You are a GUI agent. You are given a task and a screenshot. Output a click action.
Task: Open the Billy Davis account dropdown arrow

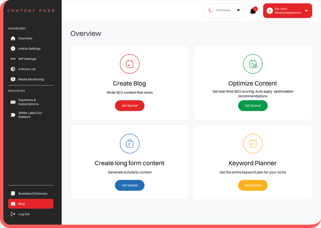click(x=306, y=11)
